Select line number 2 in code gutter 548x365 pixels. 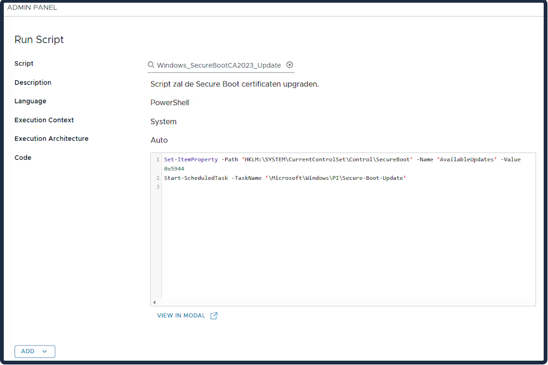[x=158, y=178]
